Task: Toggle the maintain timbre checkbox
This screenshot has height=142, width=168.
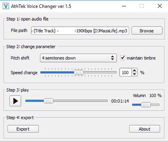Action: [122, 58]
